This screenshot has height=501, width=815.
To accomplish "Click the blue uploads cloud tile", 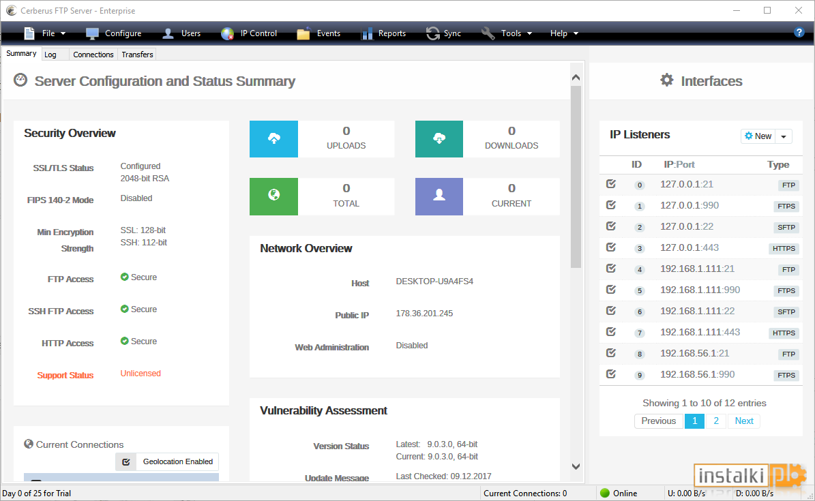I will [x=274, y=139].
